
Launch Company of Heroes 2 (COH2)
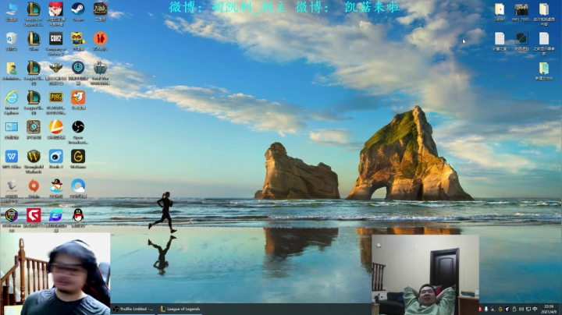point(56,39)
